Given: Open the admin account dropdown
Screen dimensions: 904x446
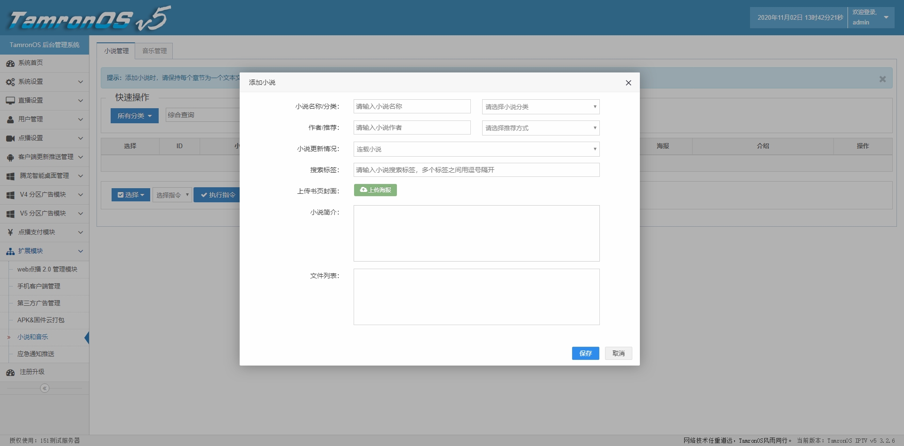Looking at the screenshot, I should [x=871, y=17].
